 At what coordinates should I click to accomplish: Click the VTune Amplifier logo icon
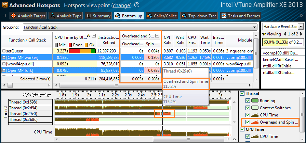pos(5,5)
